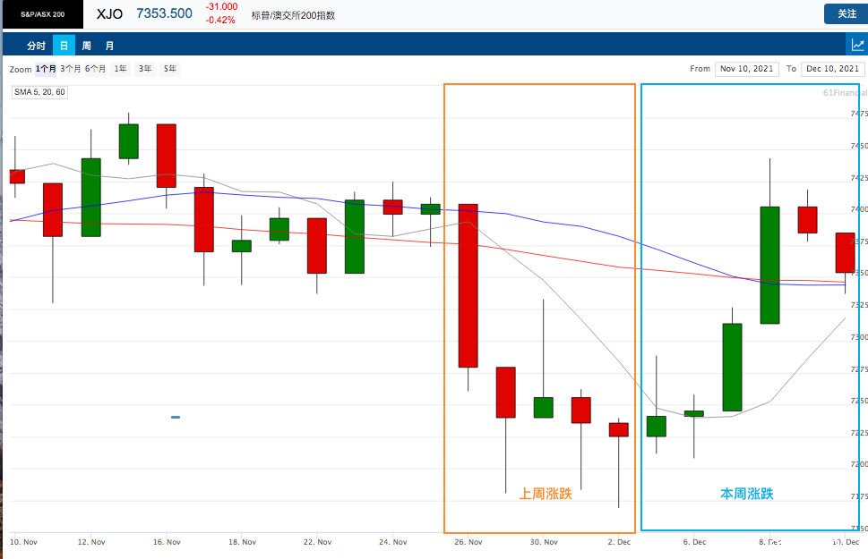This screenshot has width=868, height=559.
Task: Click the 6. Dec axis date label
Action: click(x=694, y=542)
